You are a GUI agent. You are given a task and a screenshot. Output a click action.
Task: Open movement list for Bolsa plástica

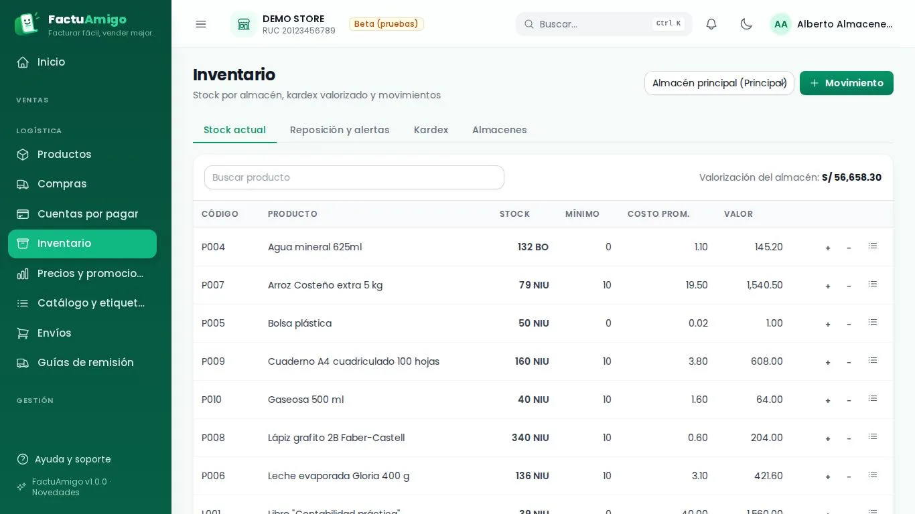(x=873, y=323)
